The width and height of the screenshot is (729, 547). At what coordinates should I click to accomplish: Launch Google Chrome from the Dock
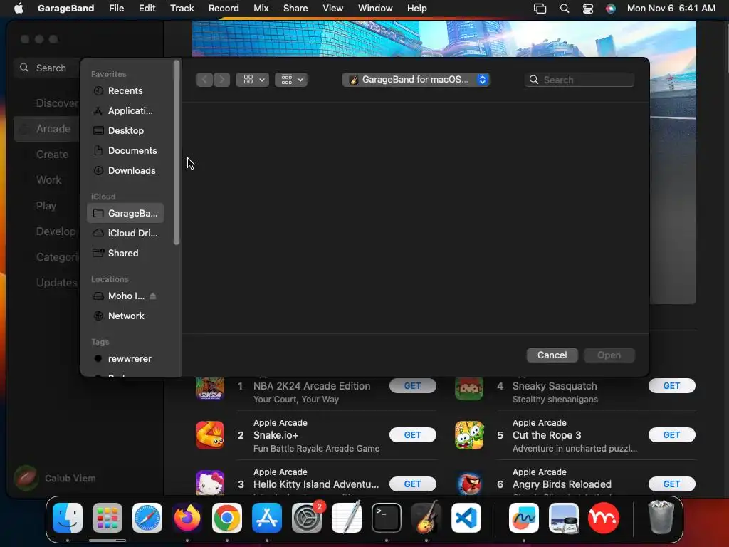pos(227,518)
